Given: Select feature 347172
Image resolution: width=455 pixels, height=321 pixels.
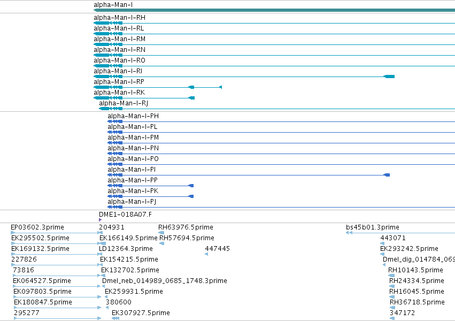Looking at the screenshot, I should click(402, 314).
